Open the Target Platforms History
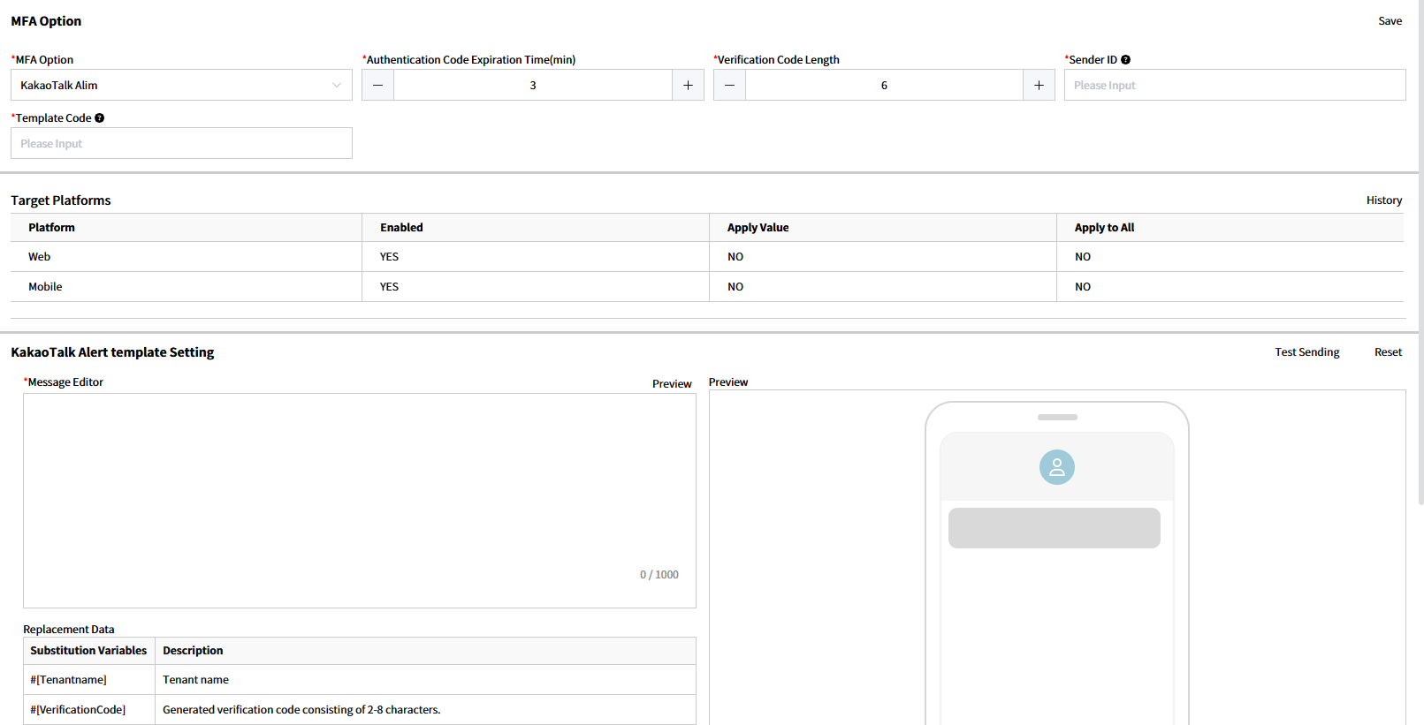Screen dimensions: 1424x725 click(1383, 200)
